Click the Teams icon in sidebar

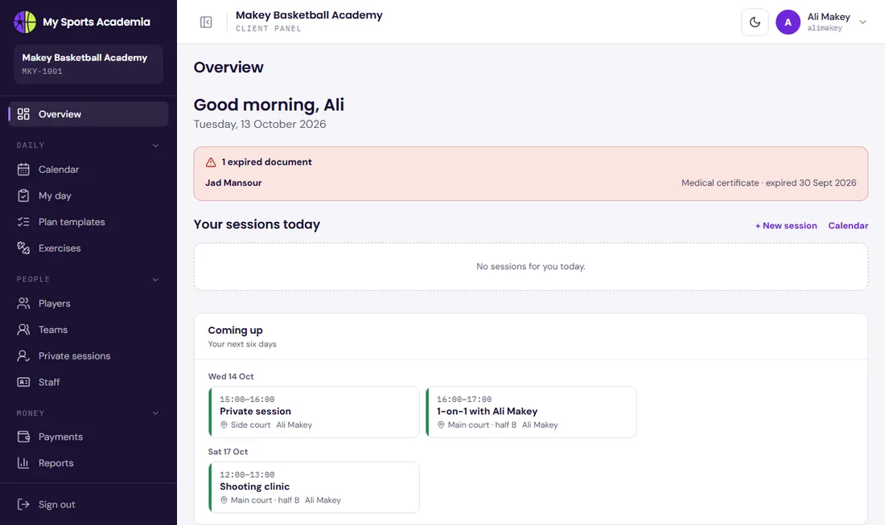23,330
